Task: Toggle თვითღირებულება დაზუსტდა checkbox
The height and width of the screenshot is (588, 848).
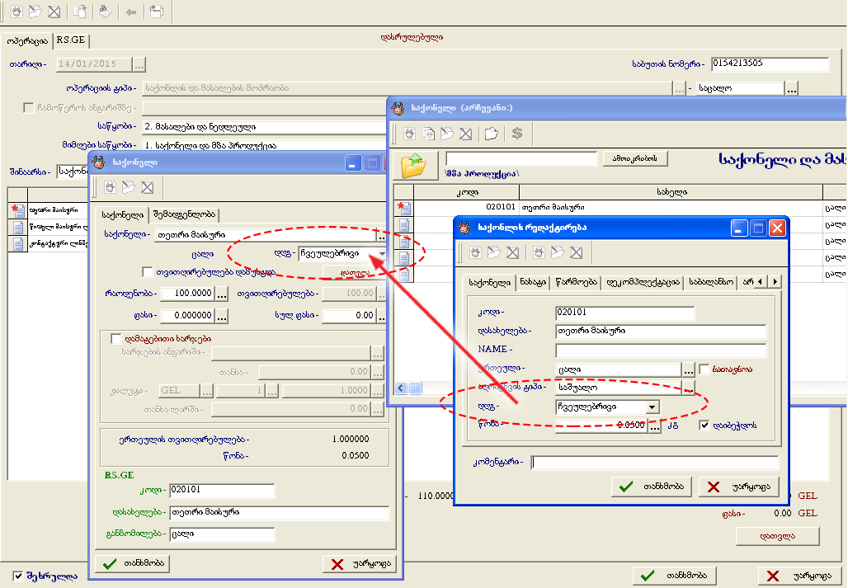Action: pos(147,271)
